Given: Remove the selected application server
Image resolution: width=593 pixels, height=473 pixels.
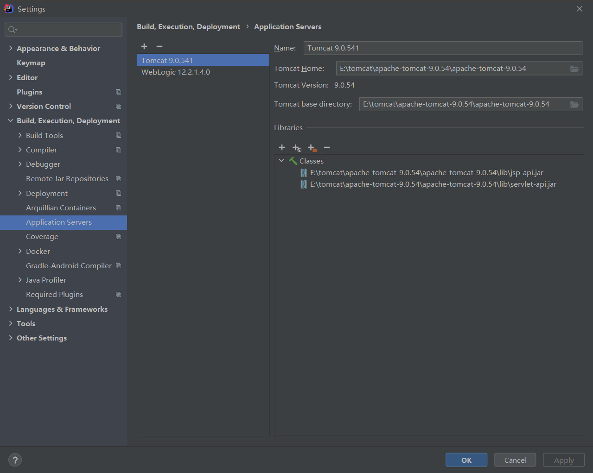Looking at the screenshot, I should click(159, 46).
